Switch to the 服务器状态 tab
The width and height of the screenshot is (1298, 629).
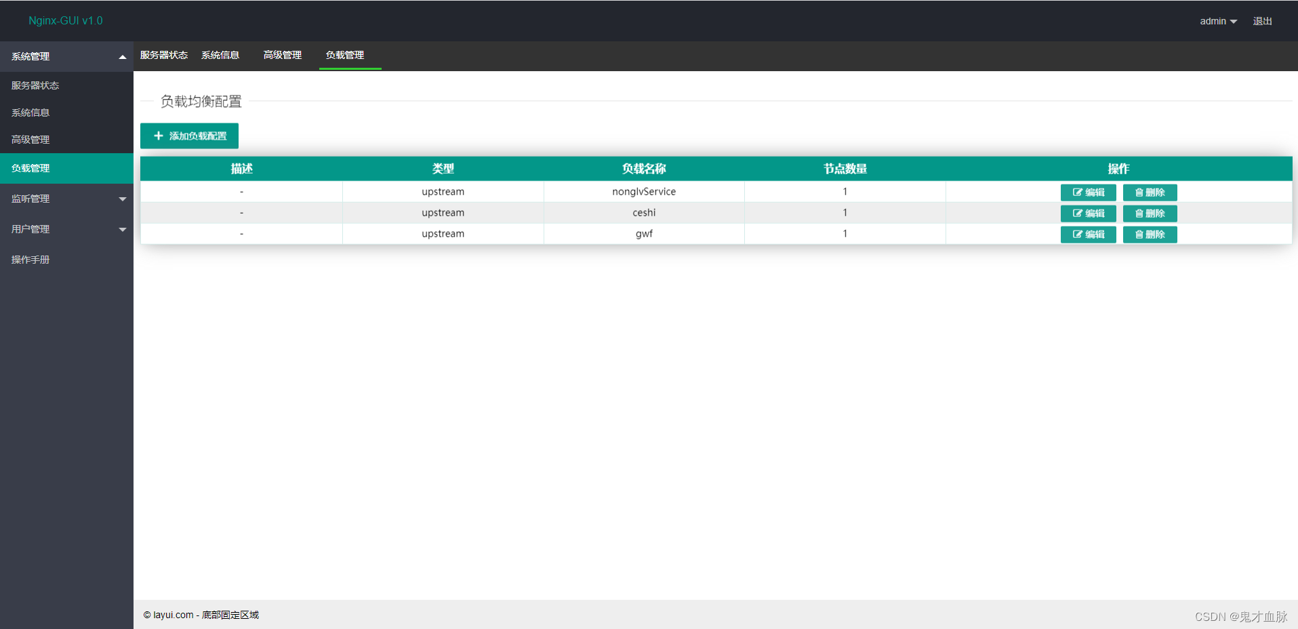click(164, 55)
